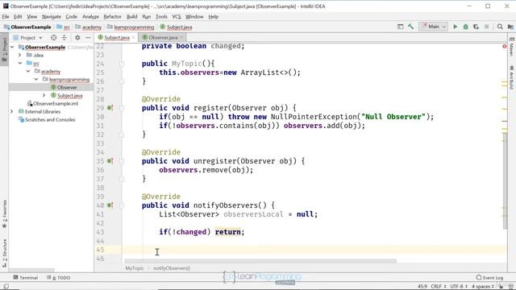516x290 pixels.
Task: Click learnprogramming in the navigation bar
Action: (x=131, y=27)
